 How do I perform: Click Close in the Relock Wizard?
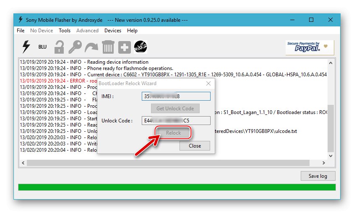click(195, 146)
